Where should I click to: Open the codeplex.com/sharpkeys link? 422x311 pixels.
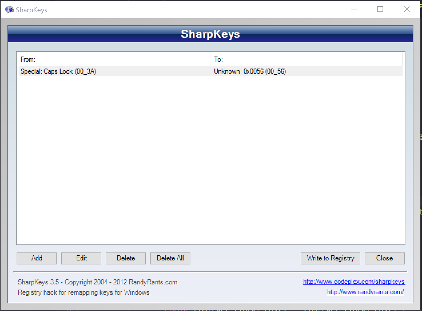[x=354, y=282]
